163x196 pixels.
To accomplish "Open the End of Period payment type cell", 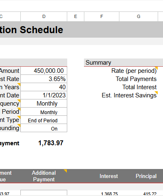I will coord(44,120).
